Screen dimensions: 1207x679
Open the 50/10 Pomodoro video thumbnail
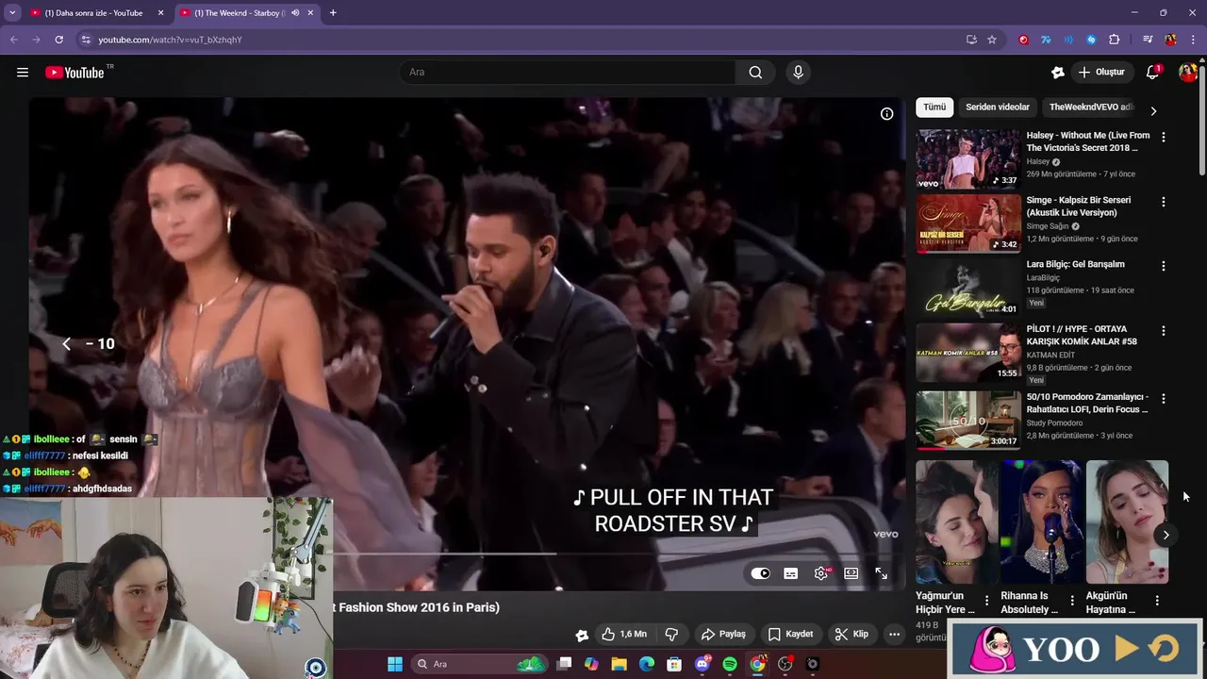click(968, 421)
